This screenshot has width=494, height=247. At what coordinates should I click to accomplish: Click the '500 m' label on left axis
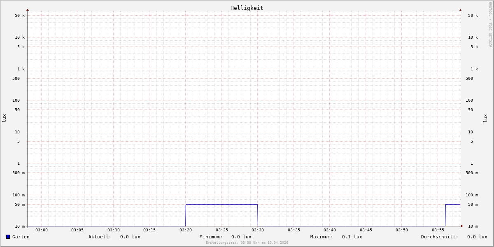coord(19,173)
